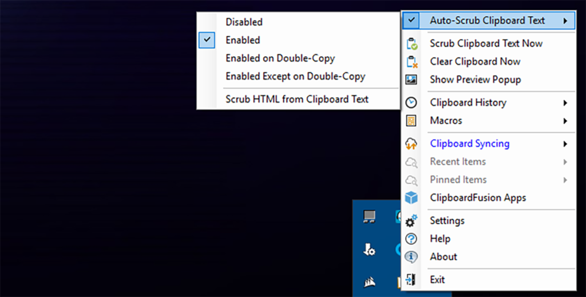
Task: Click the Corsair sails tray icon
Action: tap(369, 282)
